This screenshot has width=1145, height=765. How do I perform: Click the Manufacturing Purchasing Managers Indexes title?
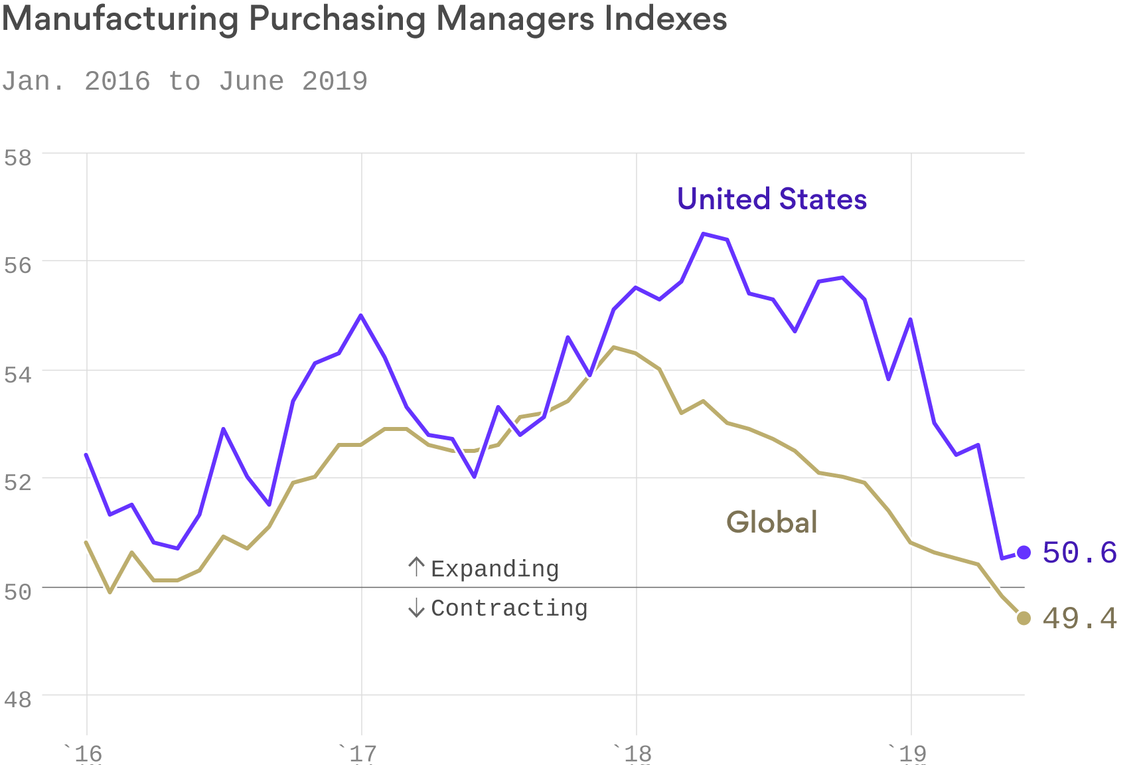(364, 19)
